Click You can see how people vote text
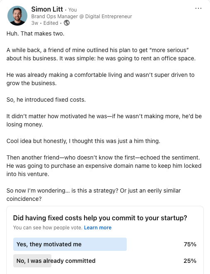The image size is (210, 274). (48, 228)
